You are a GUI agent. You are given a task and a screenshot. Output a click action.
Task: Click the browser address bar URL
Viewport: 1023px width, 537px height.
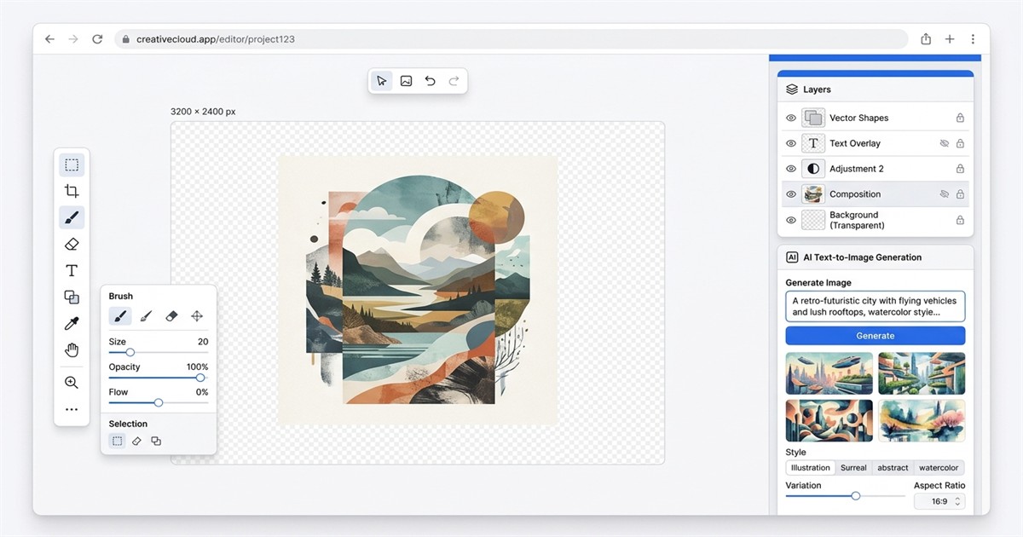coord(216,39)
